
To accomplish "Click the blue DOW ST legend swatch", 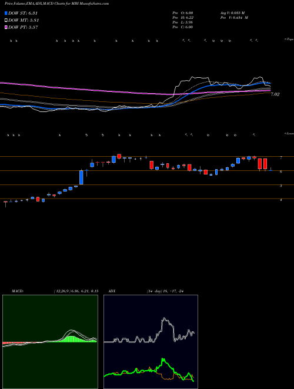I will tap(6, 13).
